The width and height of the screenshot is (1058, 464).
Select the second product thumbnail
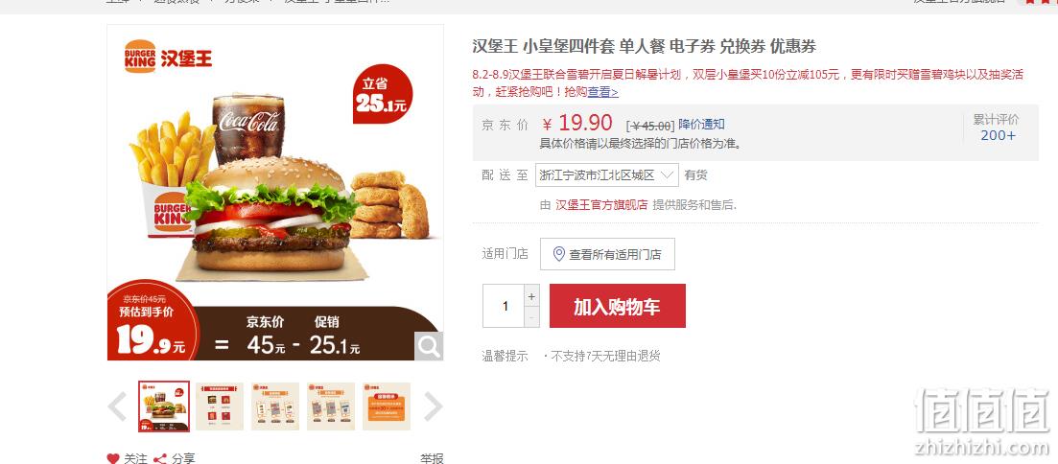coord(220,406)
